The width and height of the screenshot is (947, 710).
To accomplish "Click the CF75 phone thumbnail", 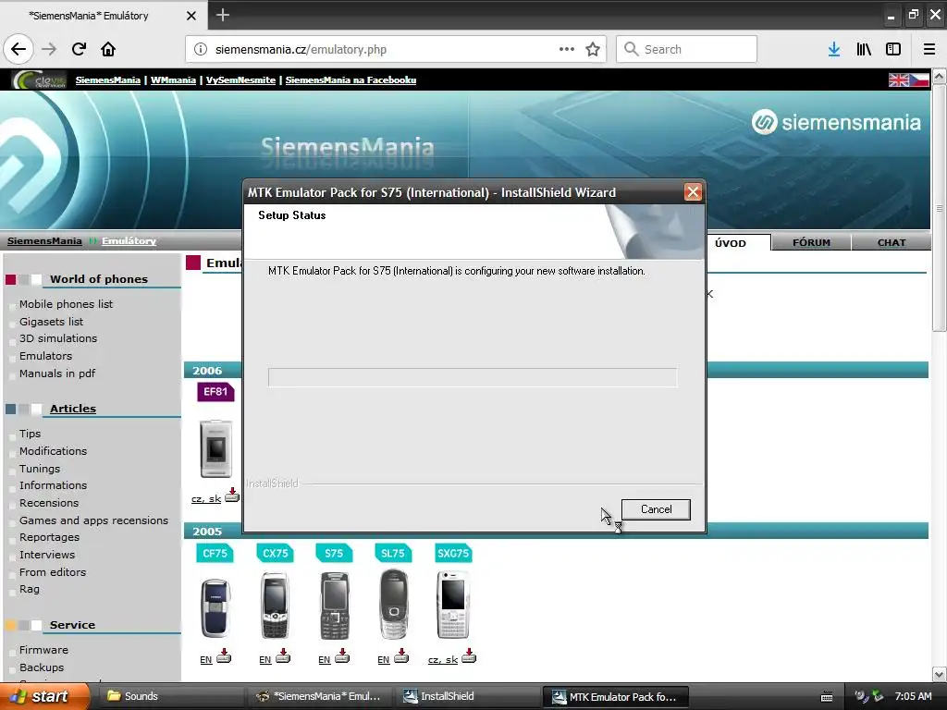I will click(x=215, y=608).
